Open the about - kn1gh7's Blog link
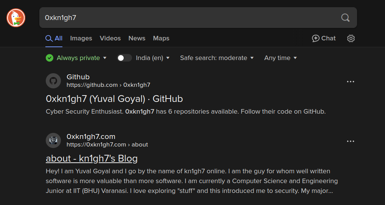The width and height of the screenshot is (385, 205). pos(92,159)
